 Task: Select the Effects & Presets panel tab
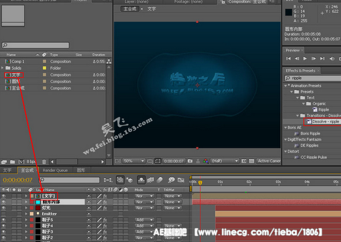pyautogui.click(x=300, y=71)
